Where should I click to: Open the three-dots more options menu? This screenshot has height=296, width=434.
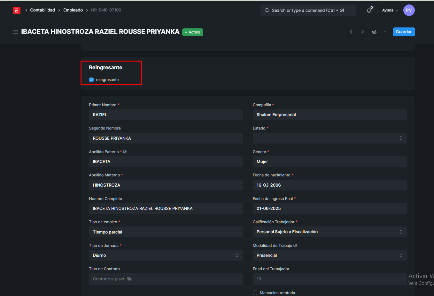tap(386, 32)
